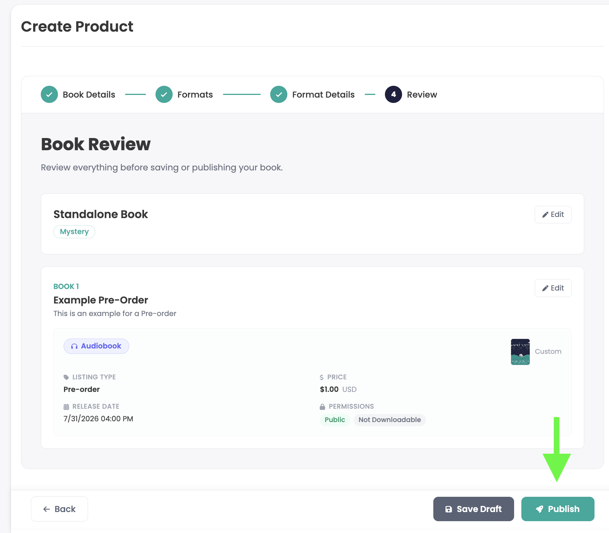Screen dimensions: 609x533
Task: Click the Standalone Book heading
Action: tap(101, 214)
